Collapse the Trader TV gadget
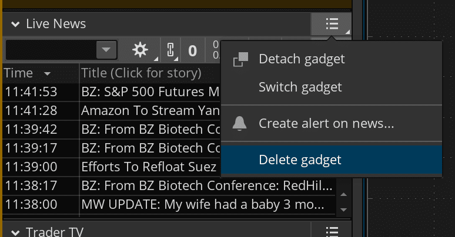Image resolution: width=455 pixels, height=237 pixels. pyautogui.click(x=15, y=231)
